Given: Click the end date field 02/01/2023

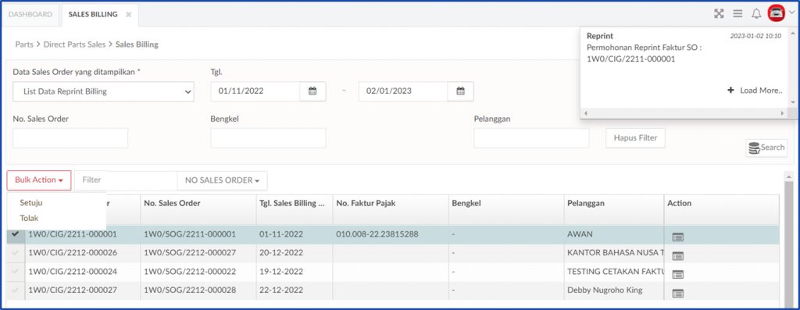Looking at the screenshot, I should click(x=403, y=91).
